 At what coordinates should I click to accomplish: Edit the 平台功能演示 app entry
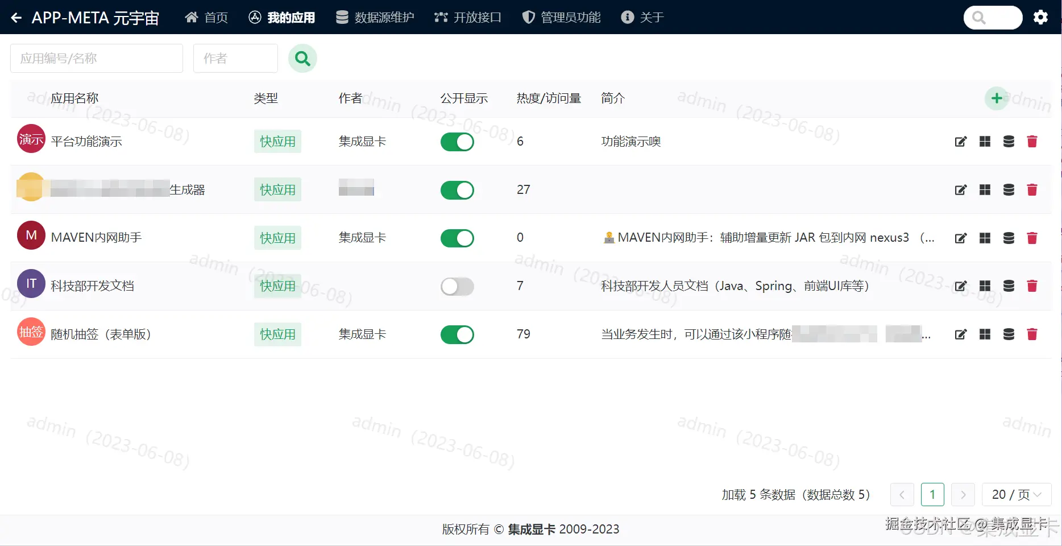coord(960,141)
